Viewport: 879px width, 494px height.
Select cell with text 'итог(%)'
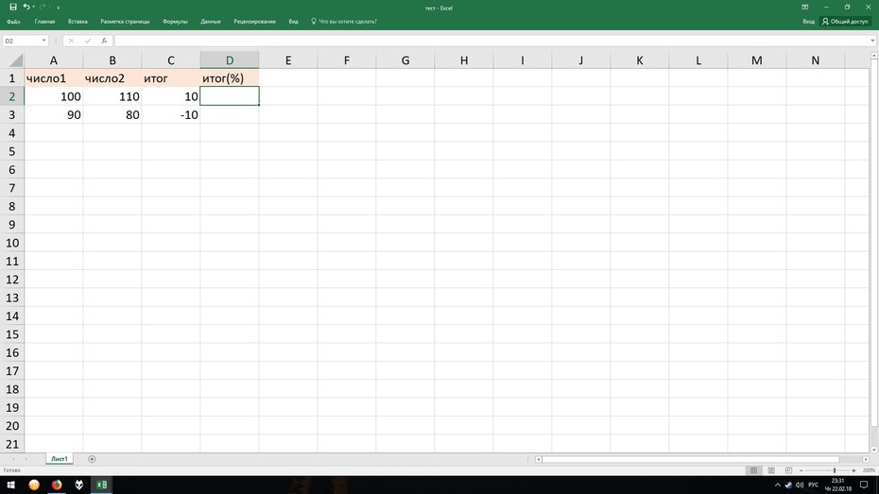click(x=230, y=78)
